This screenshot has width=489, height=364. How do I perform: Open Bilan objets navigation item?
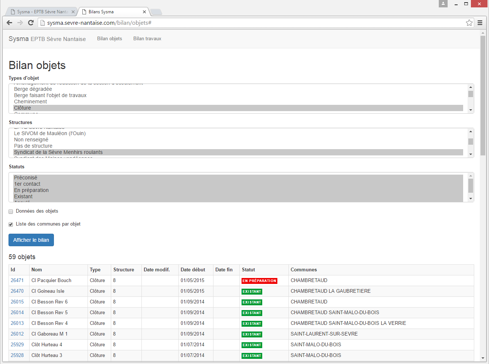(x=109, y=38)
